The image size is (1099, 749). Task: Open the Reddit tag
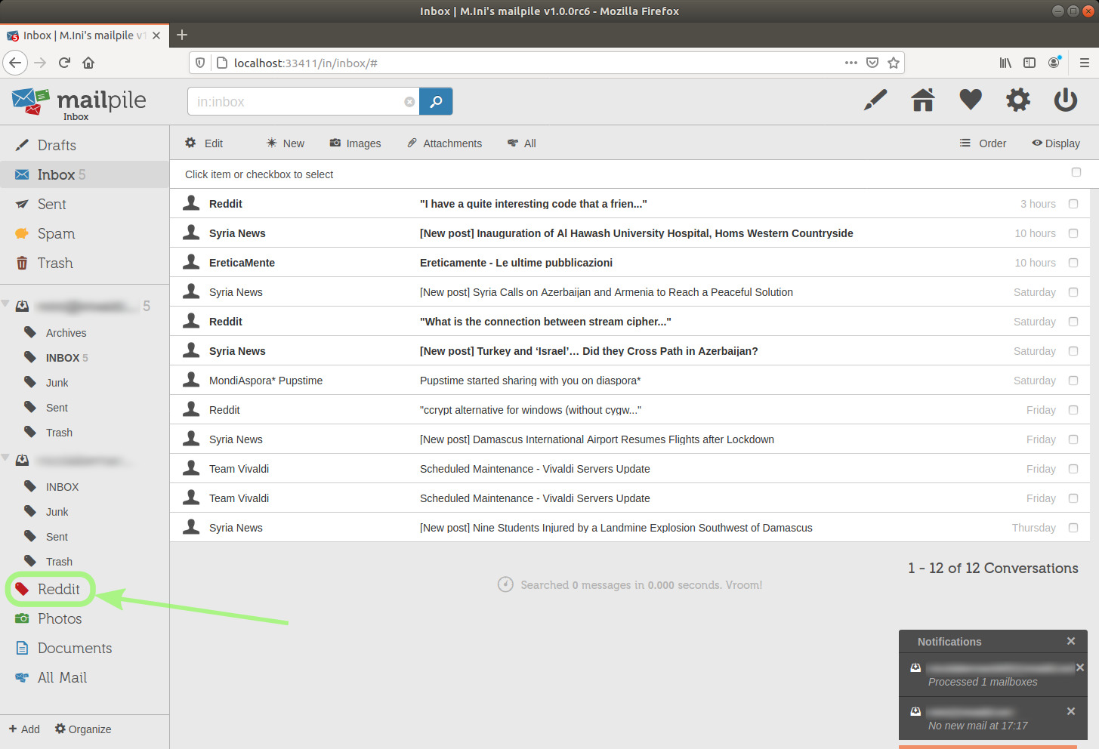58,589
